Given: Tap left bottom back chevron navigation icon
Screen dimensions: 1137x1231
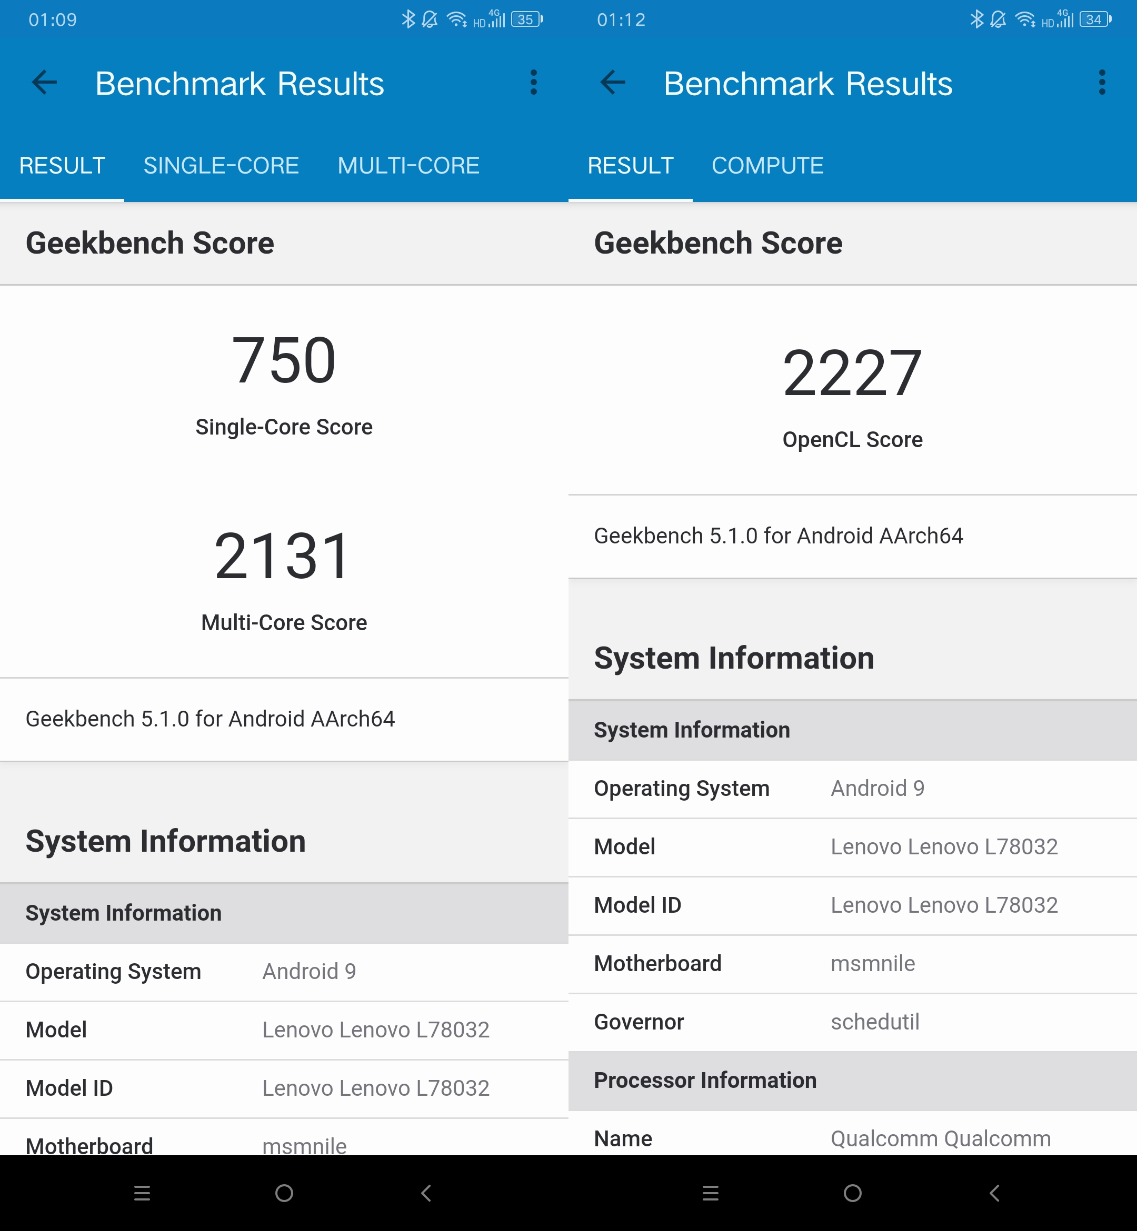Looking at the screenshot, I should (426, 1194).
